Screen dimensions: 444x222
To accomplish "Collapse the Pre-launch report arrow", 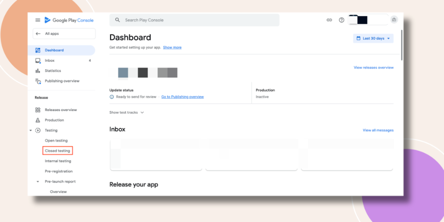I will (37, 182).
